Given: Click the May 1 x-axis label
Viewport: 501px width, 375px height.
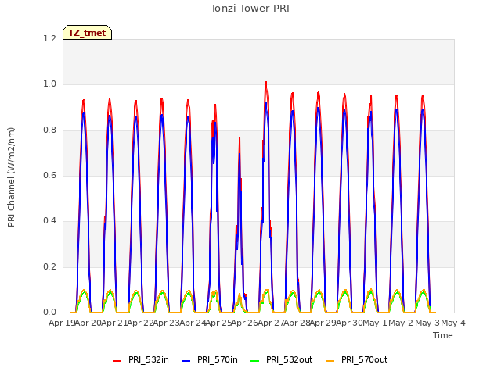Looking at the screenshot, I should [x=375, y=323].
